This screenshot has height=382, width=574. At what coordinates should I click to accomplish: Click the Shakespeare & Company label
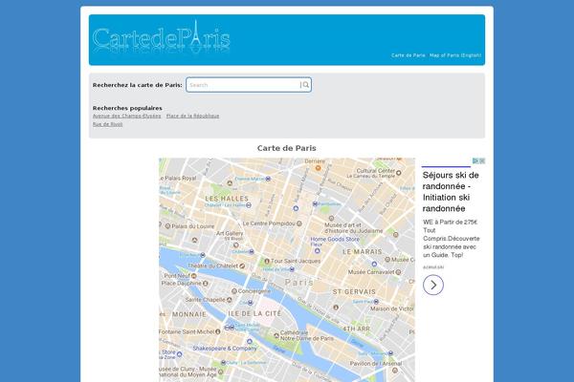pos(225,349)
